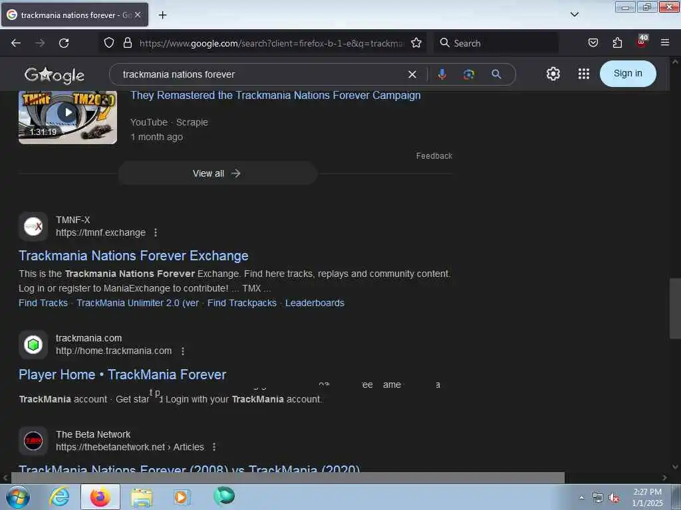Click the scroll right arrow
681x510 pixels.
pyautogui.click(x=664, y=477)
